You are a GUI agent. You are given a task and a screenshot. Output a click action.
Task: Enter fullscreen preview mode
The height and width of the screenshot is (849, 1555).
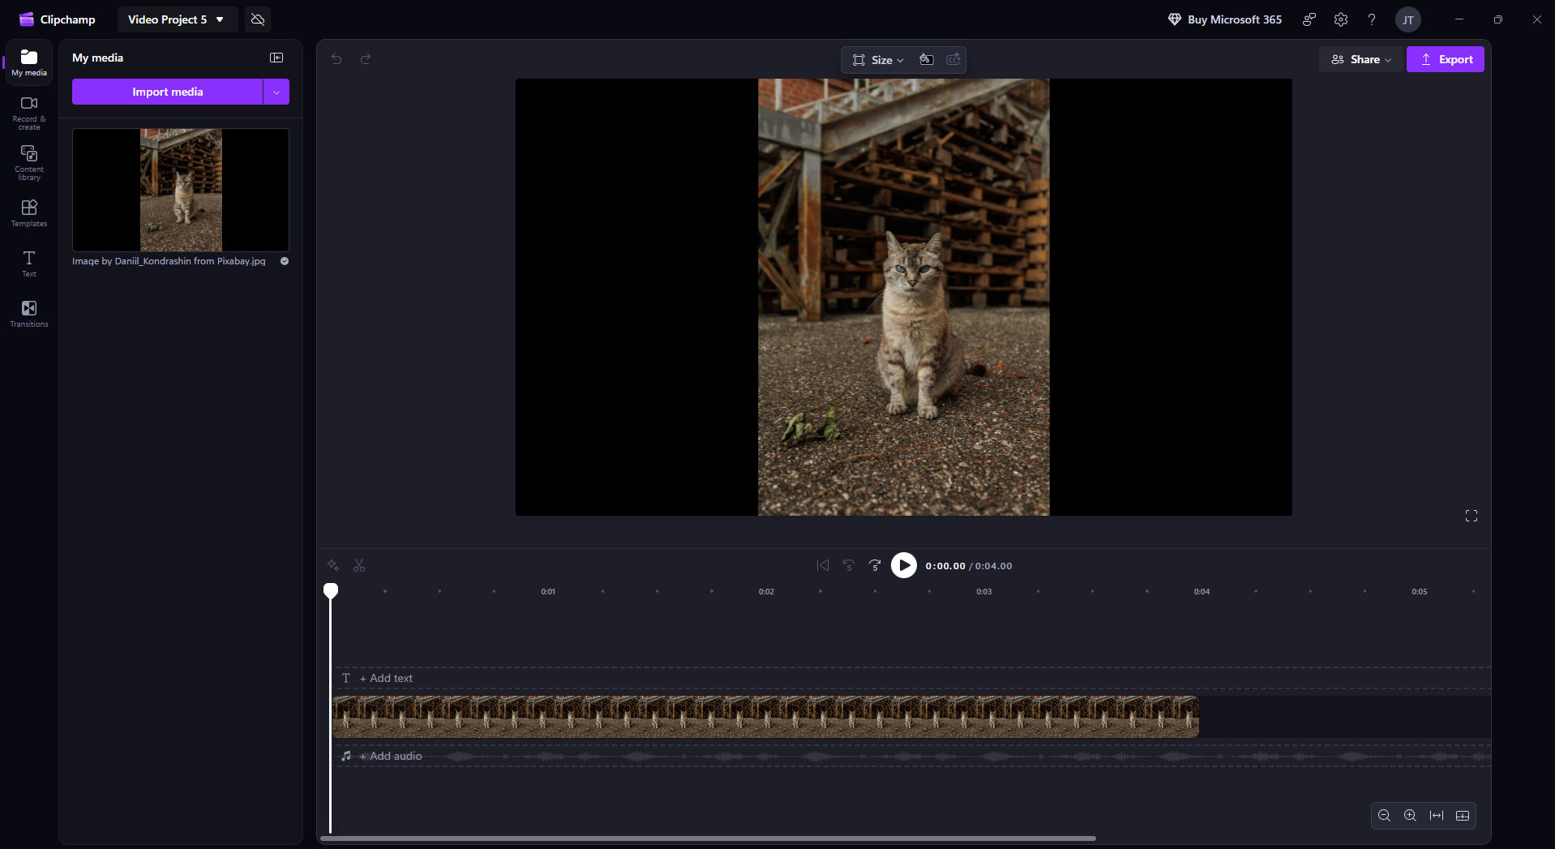pos(1471,516)
